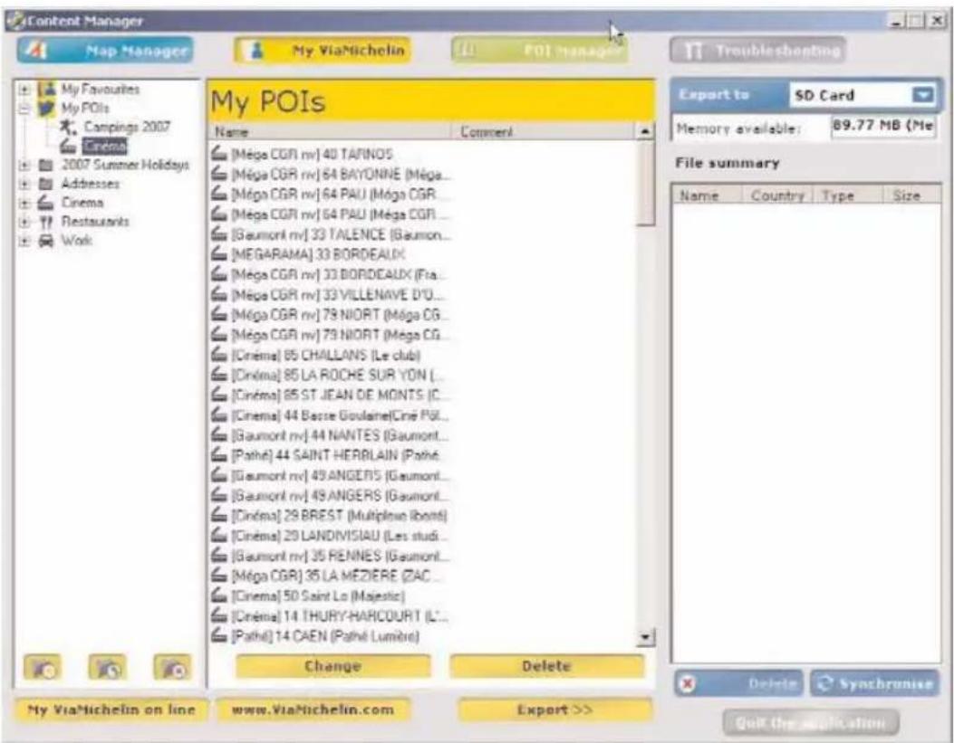The height and width of the screenshot is (743, 954).
Task: Click the Change button
Action: click(x=332, y=666)
